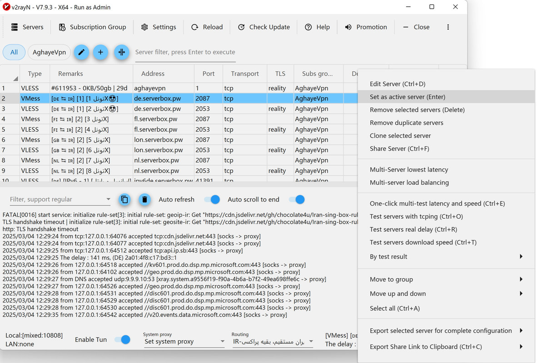This screenshot has width=537, height=363.
Task: Choose Remove selected servers (Delete)
Action: click(x=446, y=110)
